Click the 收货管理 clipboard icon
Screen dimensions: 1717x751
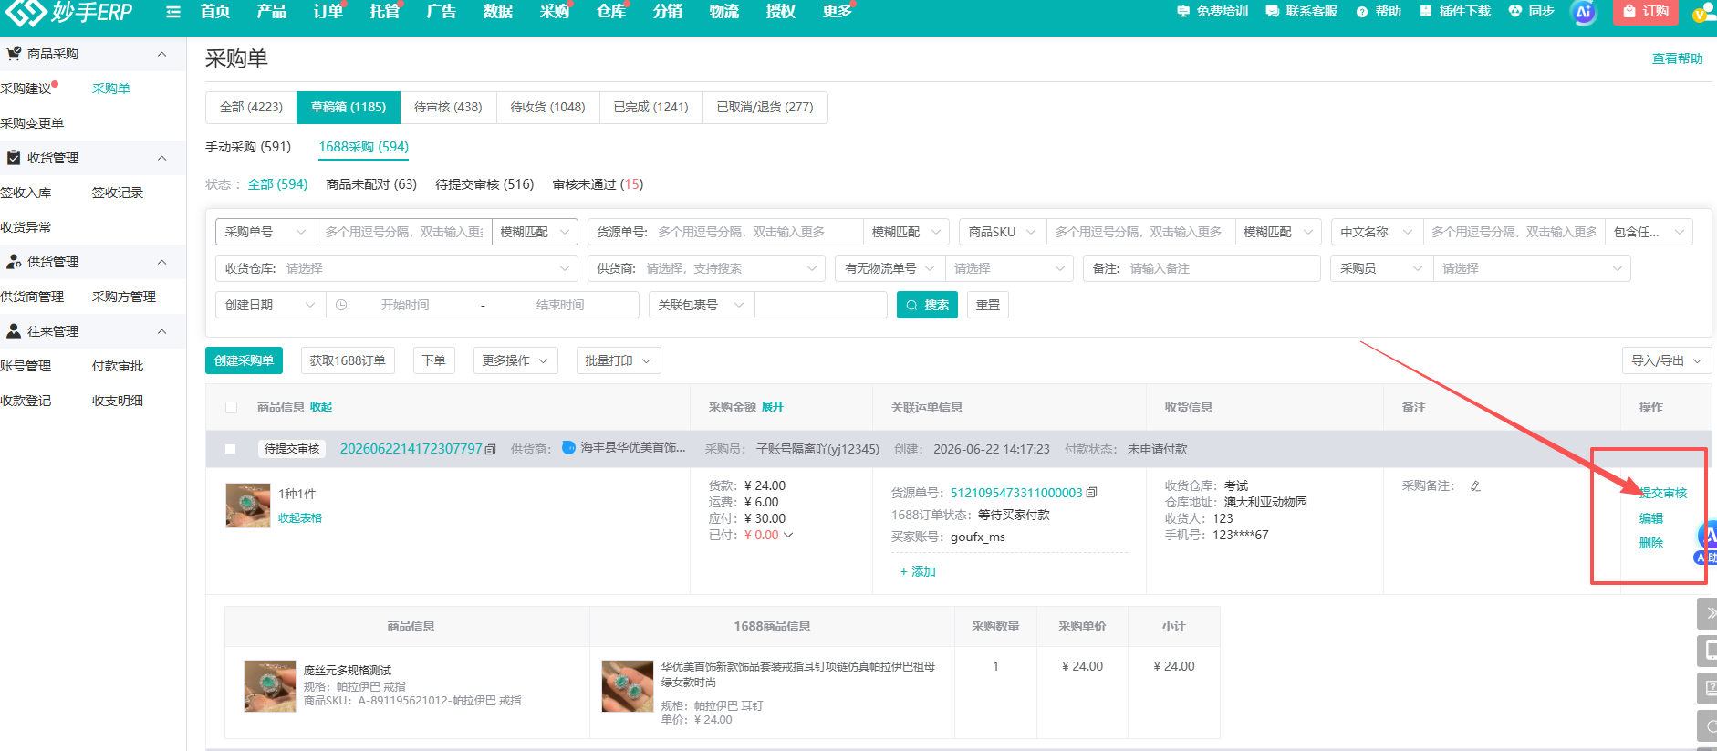click(x=14, y=158)
